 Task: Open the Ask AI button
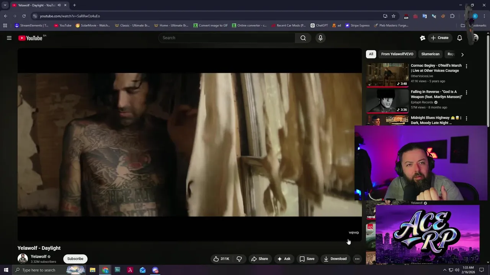284,259
